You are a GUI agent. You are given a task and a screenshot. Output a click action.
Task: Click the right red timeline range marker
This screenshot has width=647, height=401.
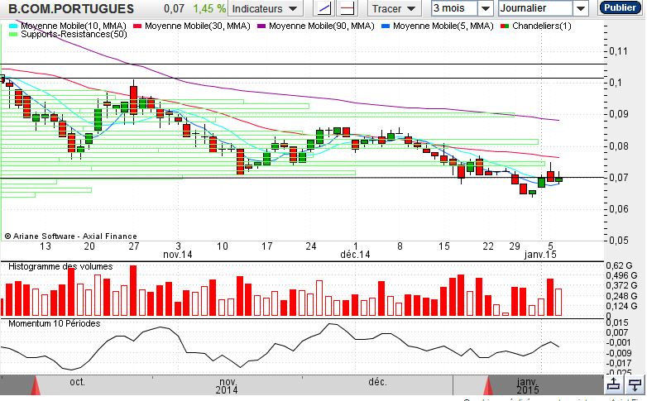pyautogui.click(x=488, y=385)
